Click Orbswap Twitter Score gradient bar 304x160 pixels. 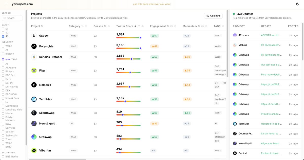(128, 139)
